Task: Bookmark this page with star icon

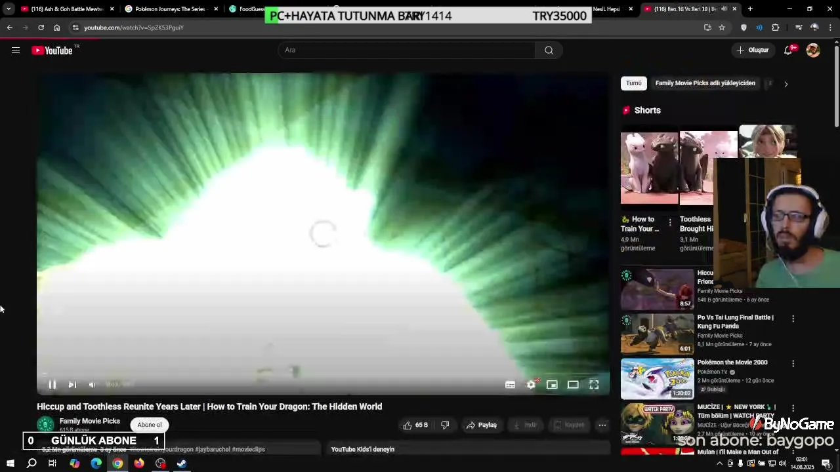Action: click(722, 28)
